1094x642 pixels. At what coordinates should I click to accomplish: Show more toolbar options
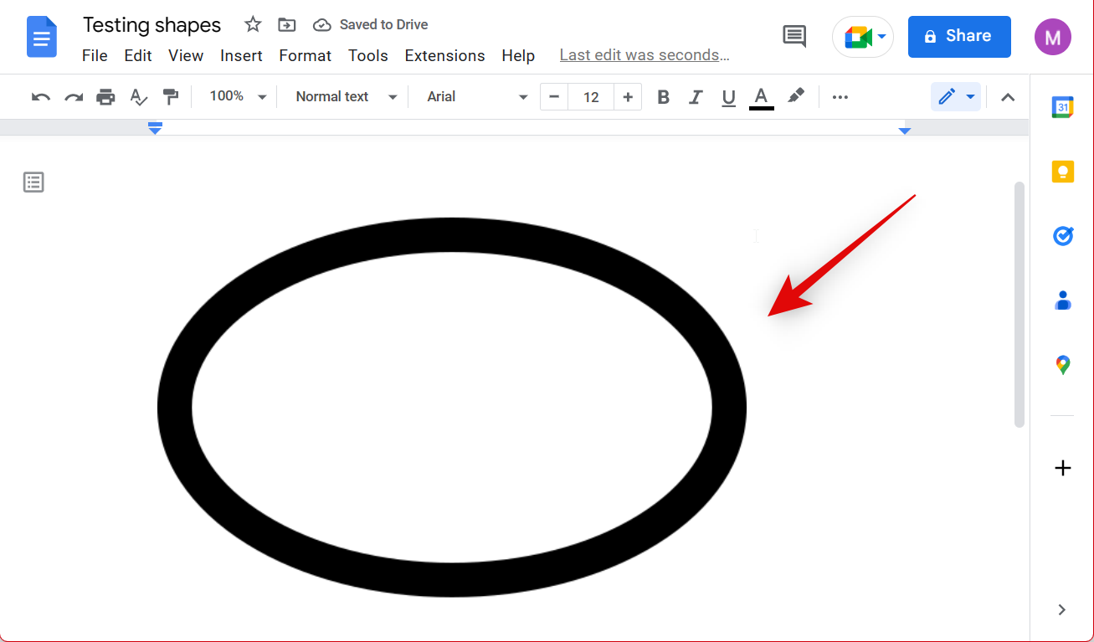click(840, 97)
